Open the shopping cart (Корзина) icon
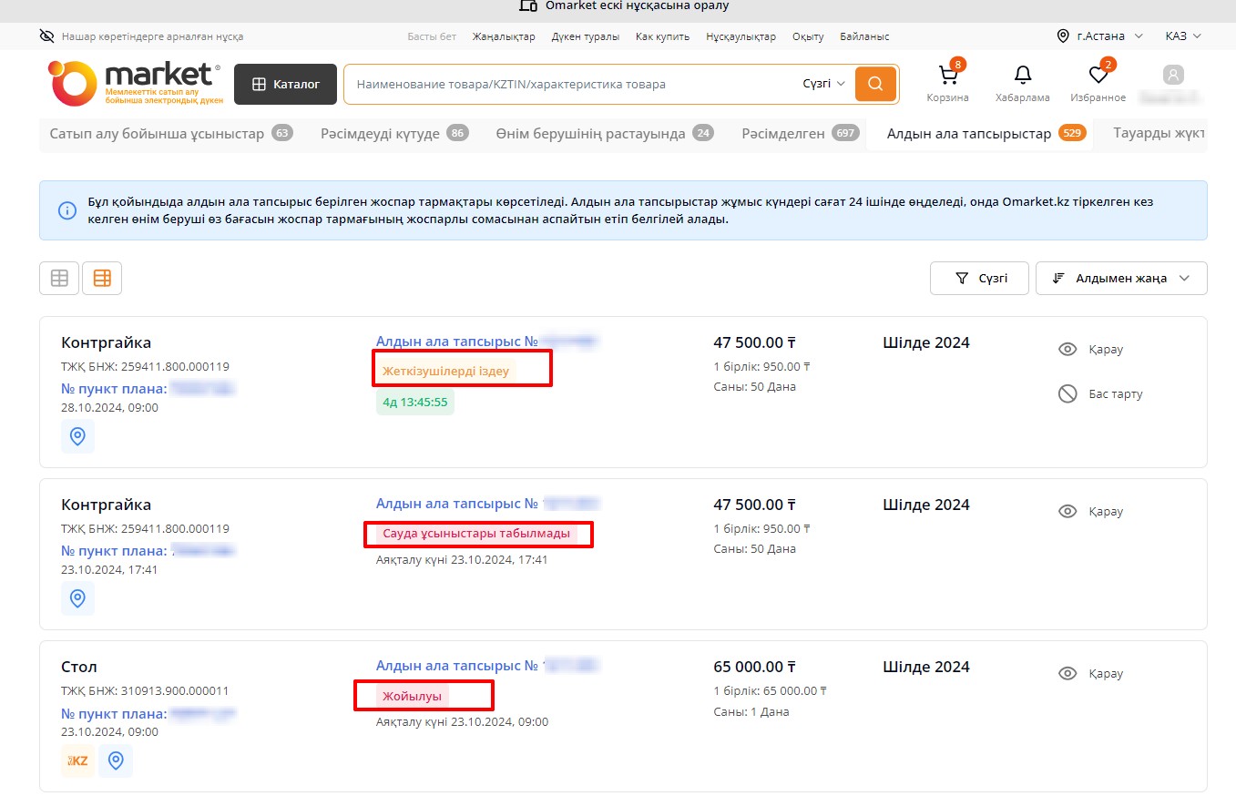Viewport: 1236px width, 796px height. (x=948, y=77)
